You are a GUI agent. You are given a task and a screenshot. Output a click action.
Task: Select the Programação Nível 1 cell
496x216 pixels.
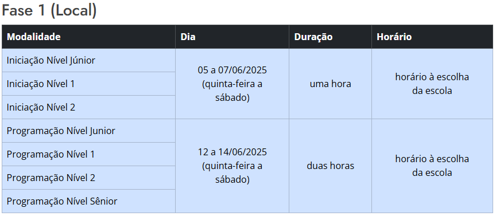tap(88, 154)
